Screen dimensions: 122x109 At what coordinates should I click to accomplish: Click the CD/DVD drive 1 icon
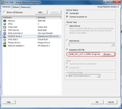coord(5,36)
